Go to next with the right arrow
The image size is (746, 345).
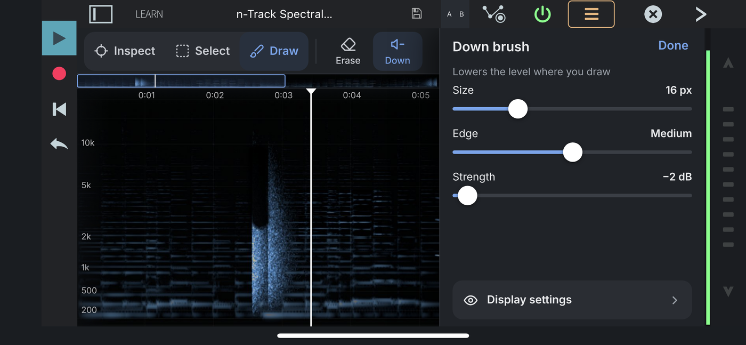(701, 14)
